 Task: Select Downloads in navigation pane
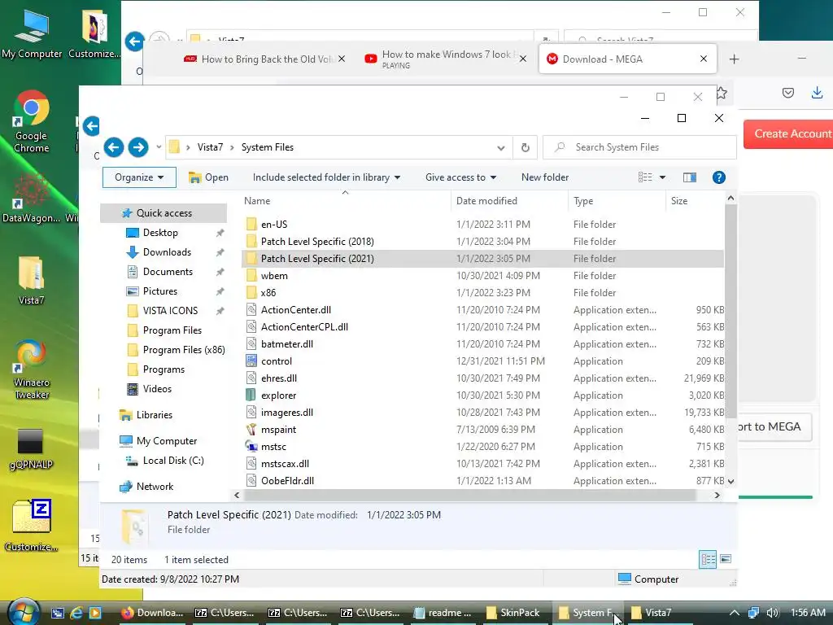166,252
